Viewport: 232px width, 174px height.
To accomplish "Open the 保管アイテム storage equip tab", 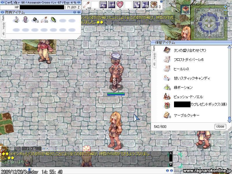I will (155, 57).
